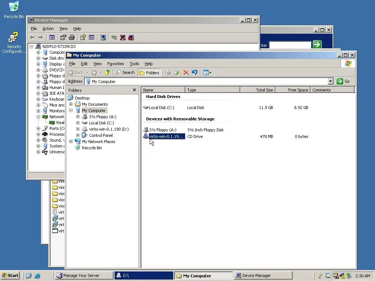Click Properties icon in Device Manager toolbar
This screenshot has width=375, height=281.
(63, 38)
